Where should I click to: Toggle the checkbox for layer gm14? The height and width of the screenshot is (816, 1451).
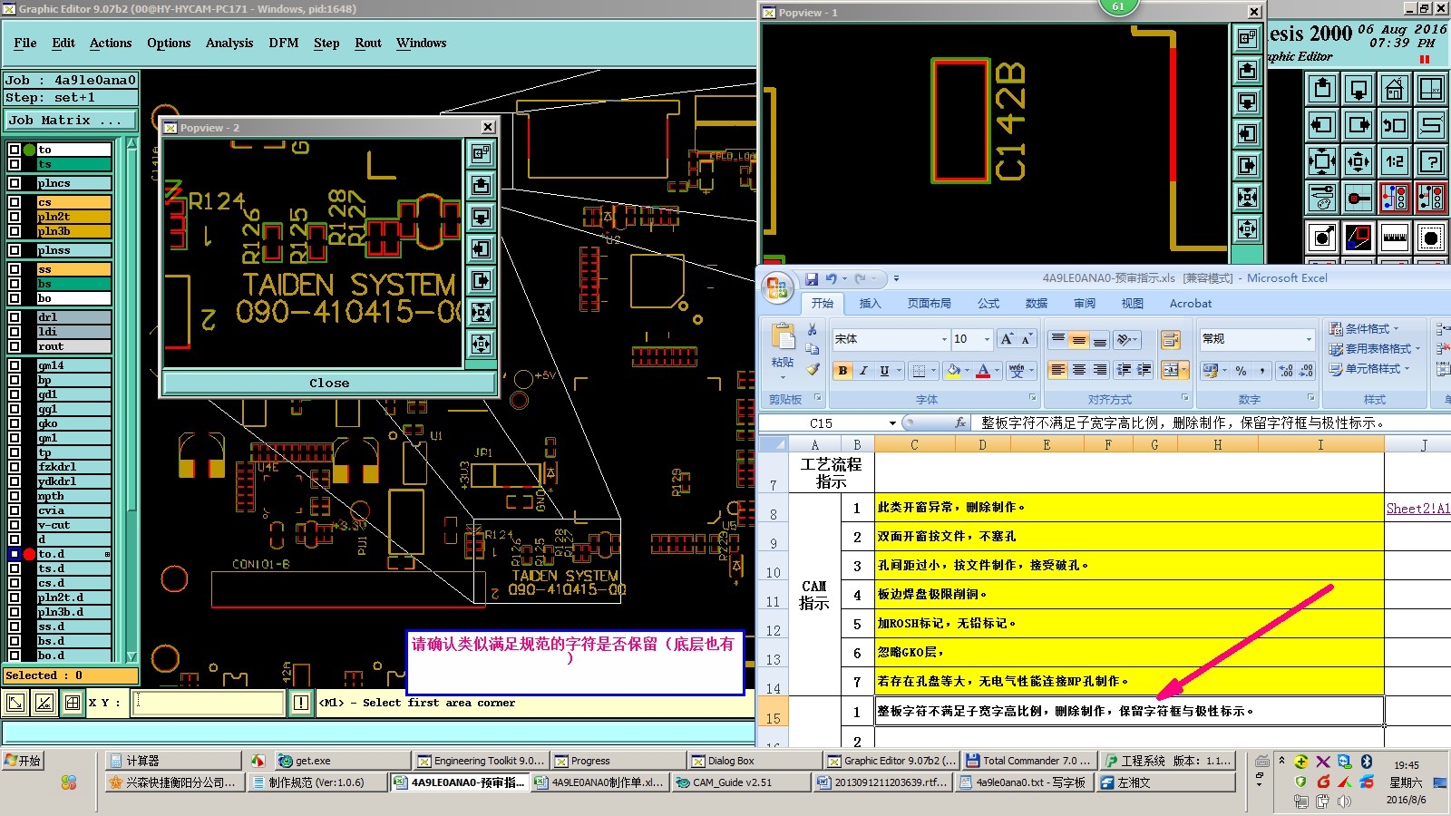[15, 365]
